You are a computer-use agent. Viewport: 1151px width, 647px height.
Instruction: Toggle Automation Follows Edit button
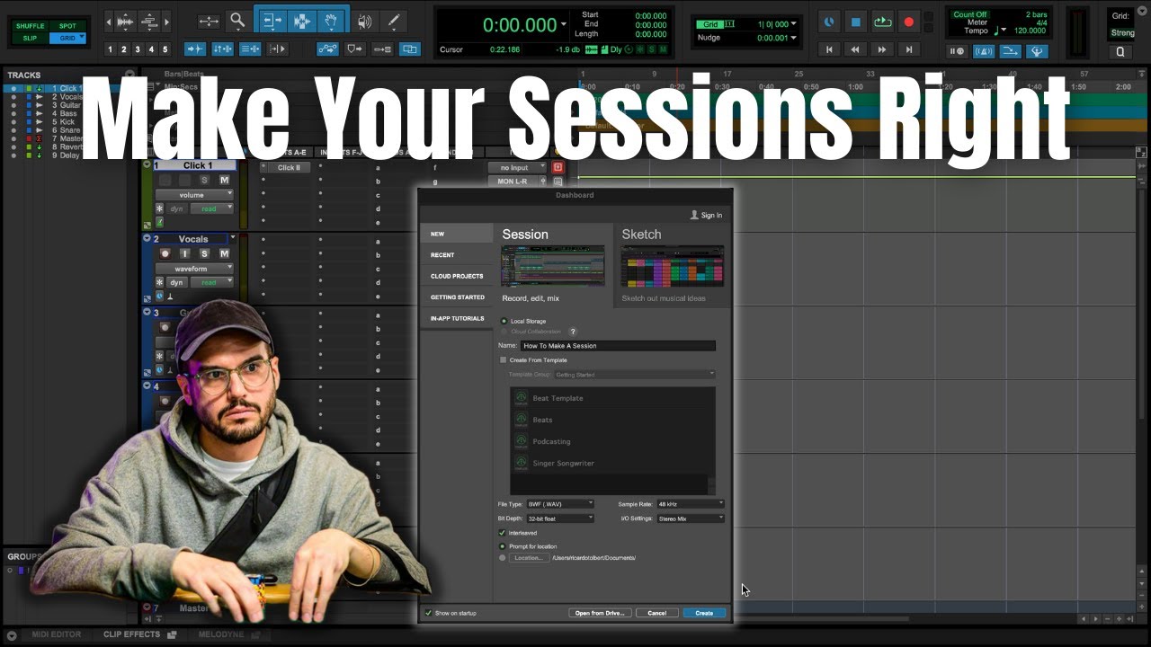328,49
